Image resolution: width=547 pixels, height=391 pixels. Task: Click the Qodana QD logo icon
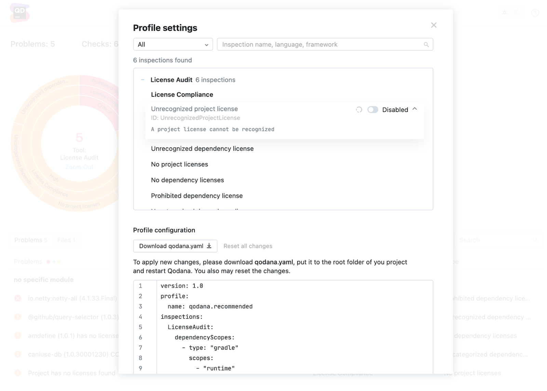pyautogui.click(x=19, y=13)
